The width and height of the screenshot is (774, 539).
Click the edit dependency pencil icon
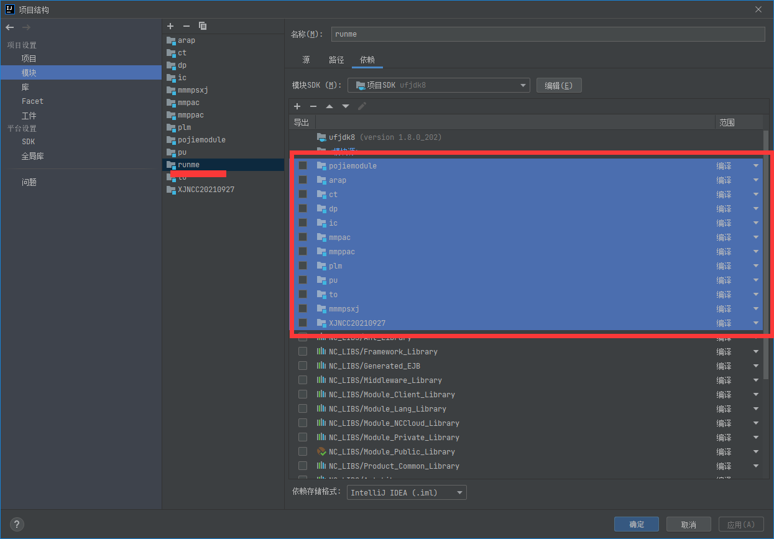[x=362, y=106]
